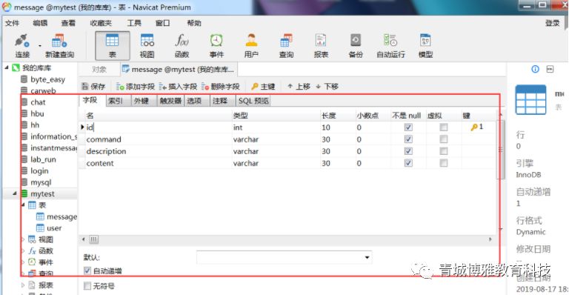Screen dimensions: 569x295
Task: Click Add Field in designer toolbar
Action: (x=136, y=87)
